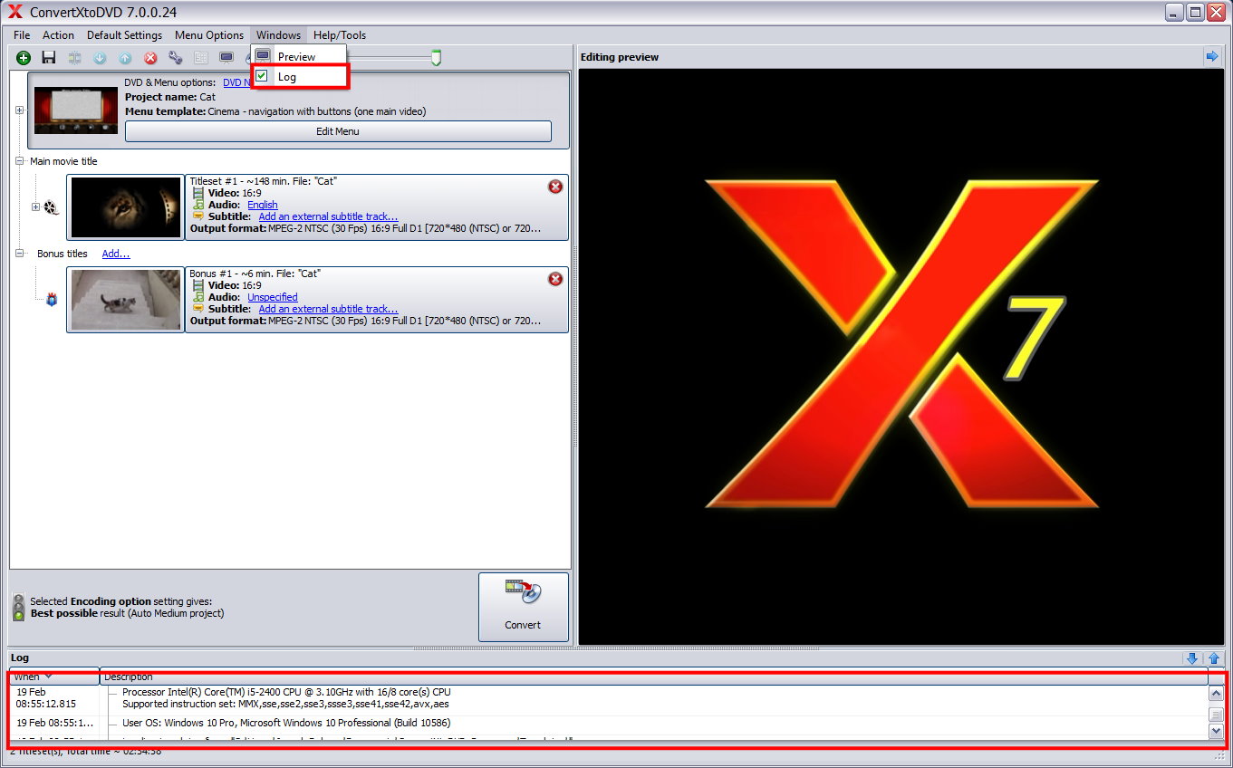Click the chapters list toolbar icon
Image resolution: width=1233 pixels, height=768 pixels.
click(201, 58)
